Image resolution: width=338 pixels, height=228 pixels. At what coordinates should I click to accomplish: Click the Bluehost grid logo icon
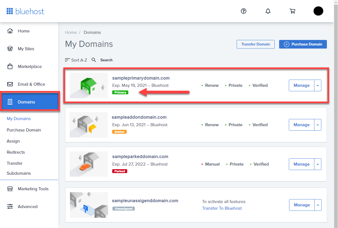[10, 11]
